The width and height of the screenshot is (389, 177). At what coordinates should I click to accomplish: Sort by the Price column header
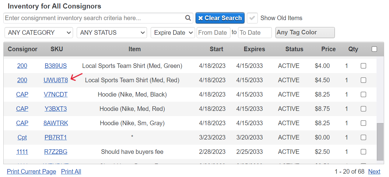coord(328,49)
